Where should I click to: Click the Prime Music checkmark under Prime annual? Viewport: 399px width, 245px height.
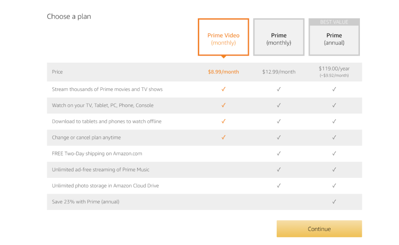point(334,169)
